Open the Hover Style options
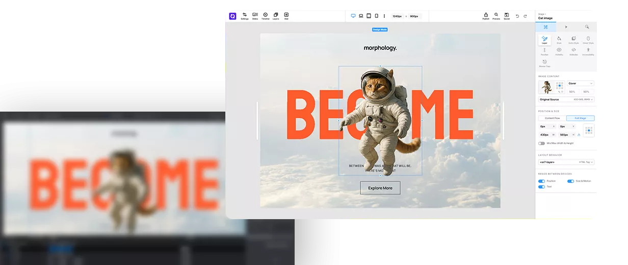628x265 pixels. [x=588, y=40]
